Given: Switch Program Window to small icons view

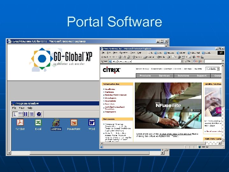Looking at the screenshot, I should (x=20, y=114).
